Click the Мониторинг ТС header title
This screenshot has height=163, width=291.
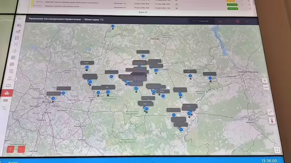(94, 19)
